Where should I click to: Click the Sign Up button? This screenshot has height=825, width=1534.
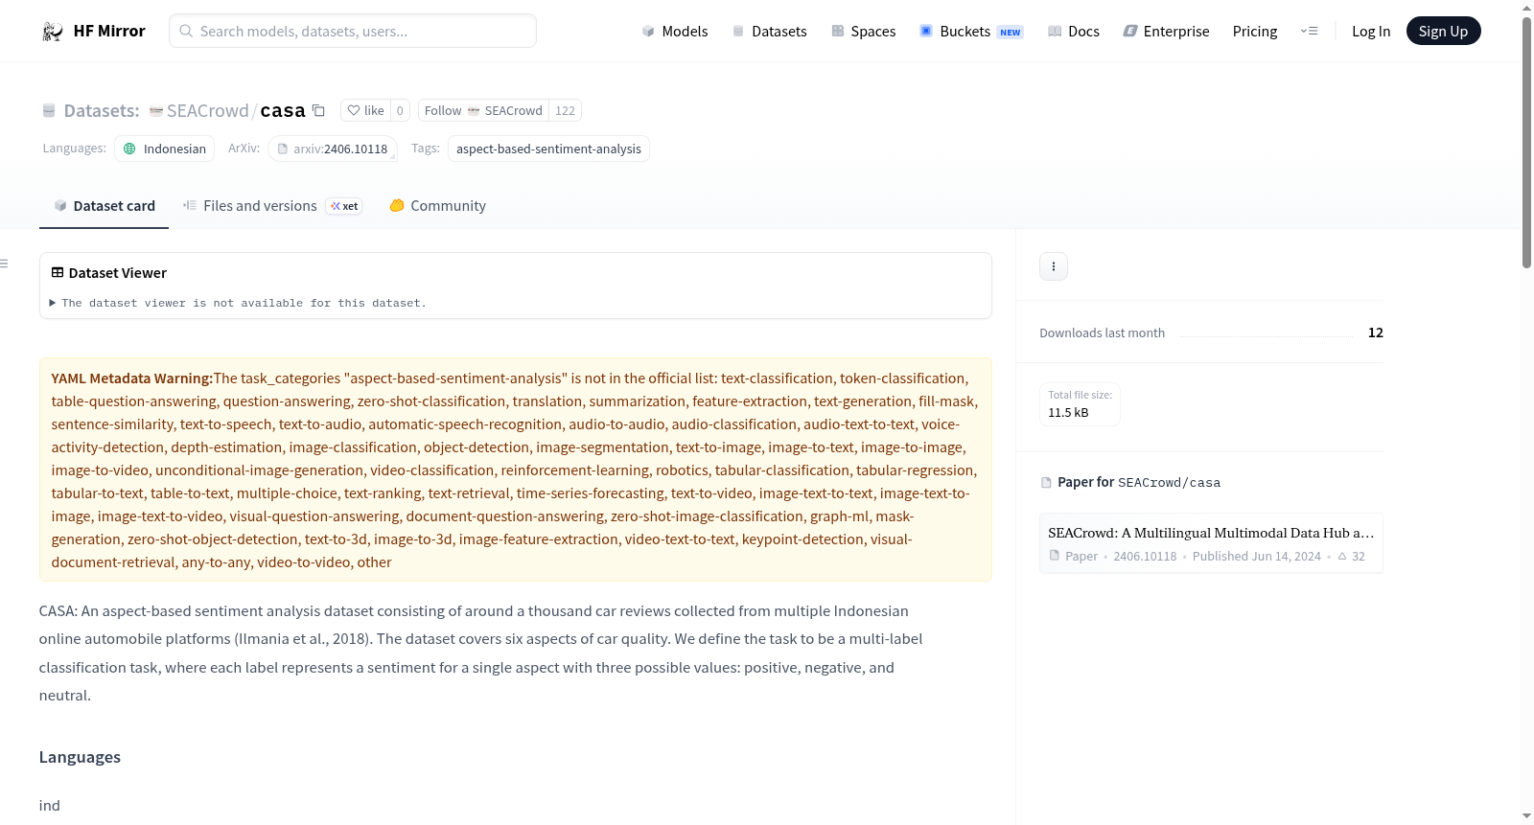click(x=1443, y=32)
